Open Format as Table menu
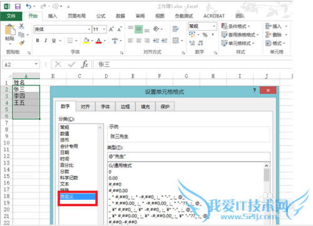The height and width of the screenshot is (226, 313). [240, 35]
